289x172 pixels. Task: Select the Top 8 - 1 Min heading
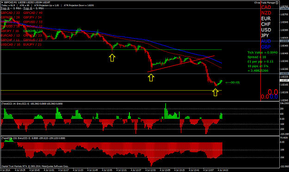[x=11, y=8]
